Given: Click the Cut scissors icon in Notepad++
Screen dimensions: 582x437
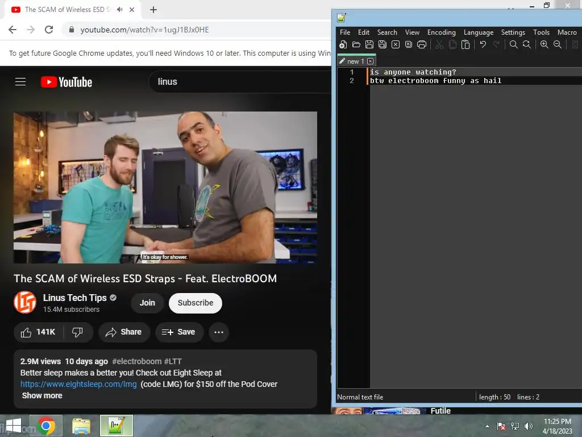Looking at the screenshot, I should click(x=439, y=44).
